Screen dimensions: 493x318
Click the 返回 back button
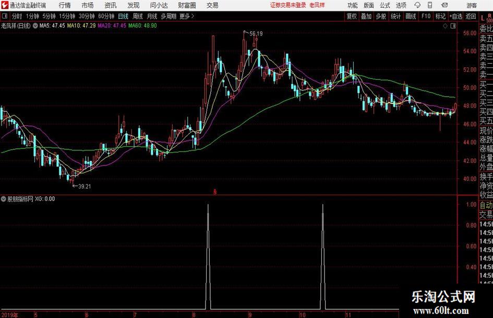(x=471, y=16)
